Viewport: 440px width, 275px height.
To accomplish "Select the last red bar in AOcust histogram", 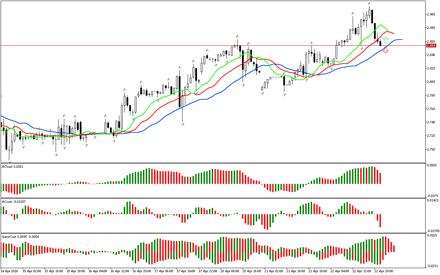I will click(x=380, y=178).
